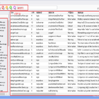Select the comparedefectinfor.cpp file cell
Viewport: 99px width, 99px height.
[x=18, y=64]
